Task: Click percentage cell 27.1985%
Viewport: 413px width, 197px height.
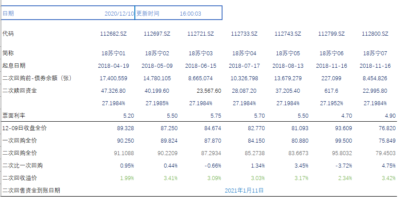Action: click(157, 103)
